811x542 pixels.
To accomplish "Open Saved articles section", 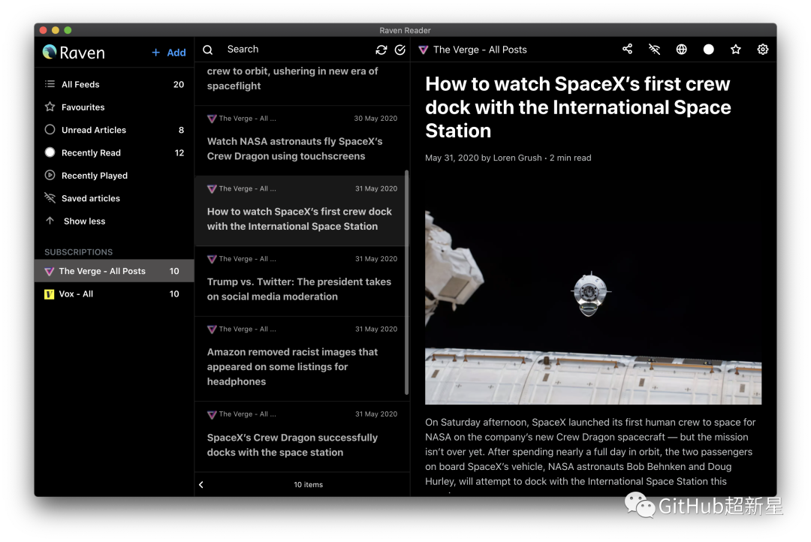I will tap(114, 198).
